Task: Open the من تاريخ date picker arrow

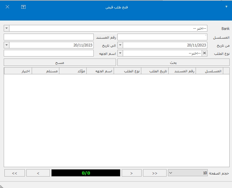Action: tap(120, 45)
